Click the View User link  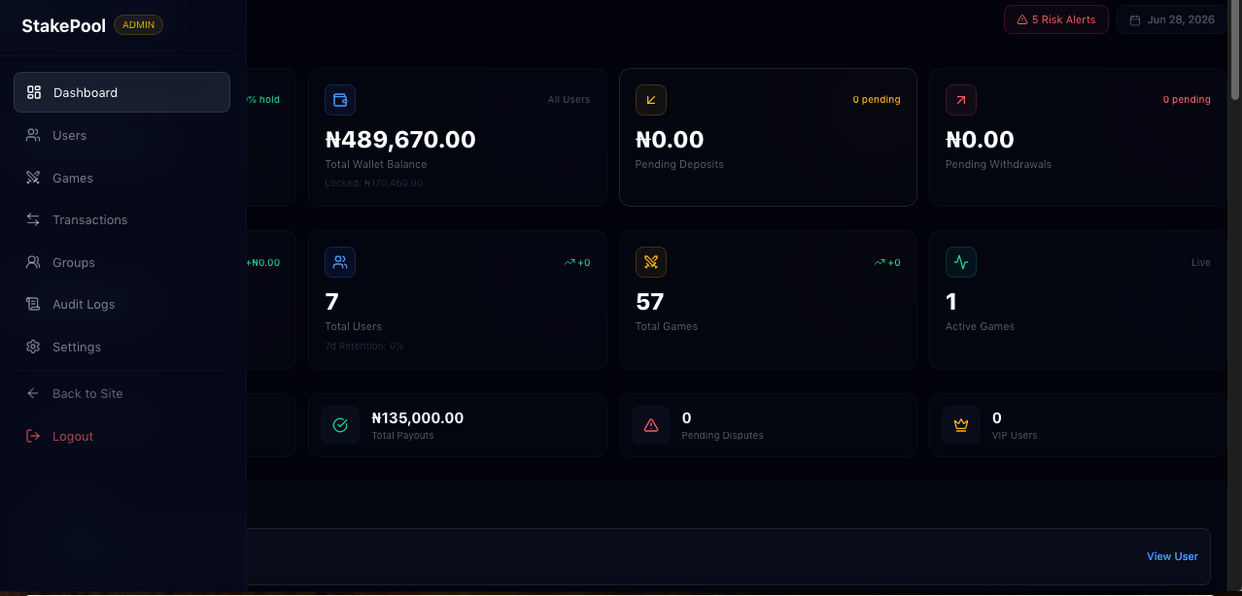pos(1172,556)
